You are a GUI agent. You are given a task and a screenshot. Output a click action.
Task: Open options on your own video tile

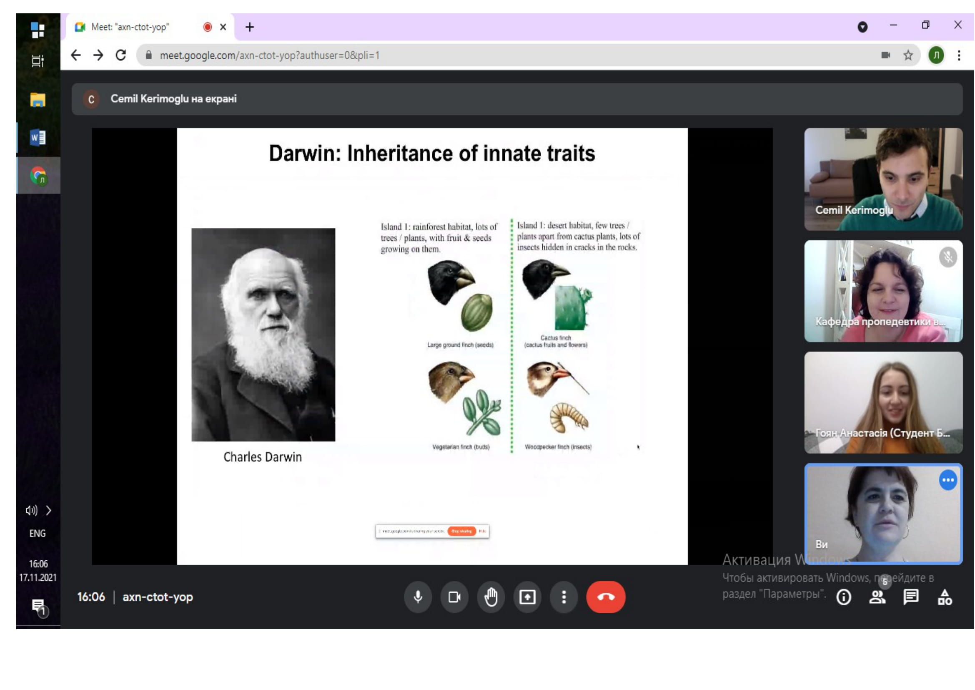948,480
